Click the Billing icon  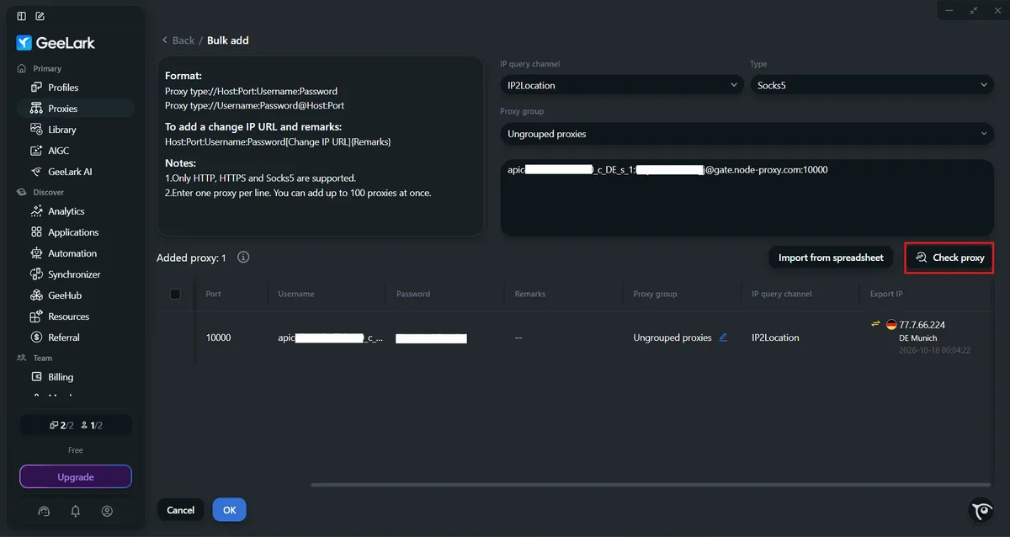[x=36, y=377]
